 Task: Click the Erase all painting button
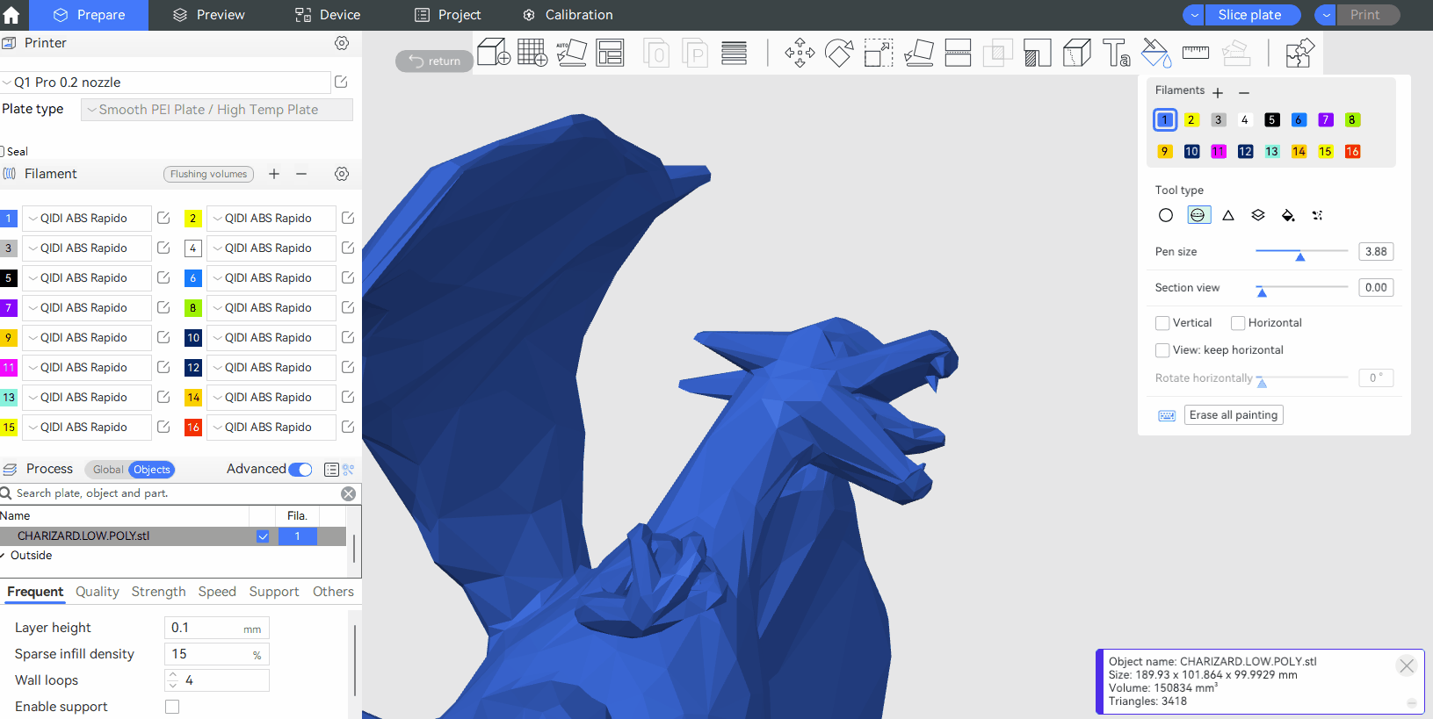click(1233, 415)
